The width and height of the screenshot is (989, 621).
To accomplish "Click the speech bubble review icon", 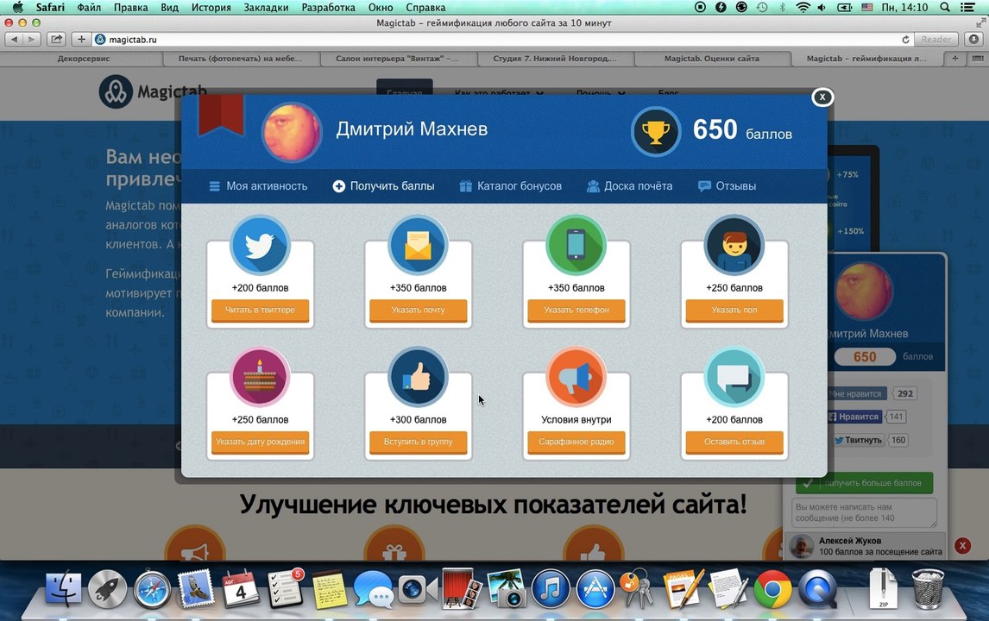I will tap(734, 377).
